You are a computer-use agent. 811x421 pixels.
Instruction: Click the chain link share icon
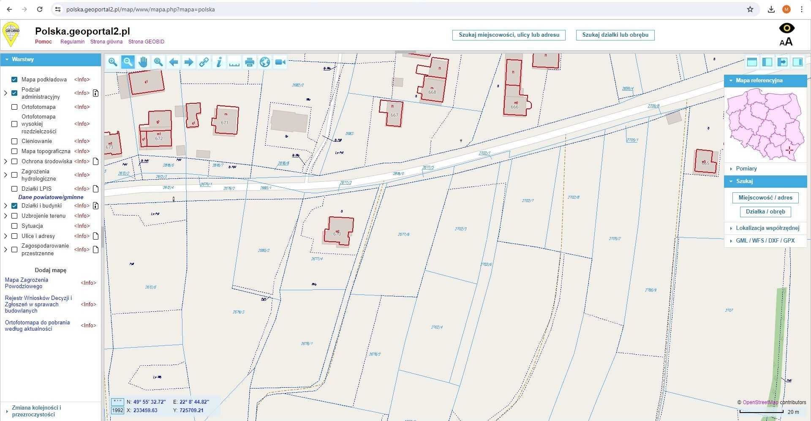point(204,62)
